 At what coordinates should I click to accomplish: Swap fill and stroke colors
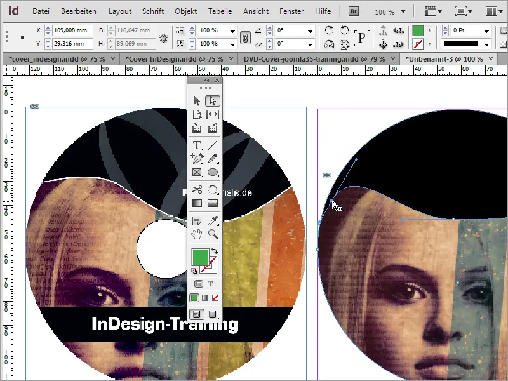click(215, 250)
